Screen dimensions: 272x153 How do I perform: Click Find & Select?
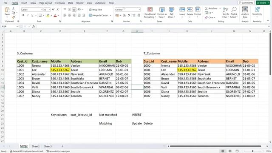pyautogui.click(x=234, y=12)
